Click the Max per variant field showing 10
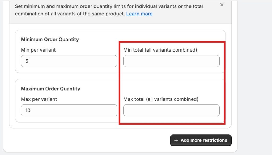 pyautogui.click(x=69, y=110)
